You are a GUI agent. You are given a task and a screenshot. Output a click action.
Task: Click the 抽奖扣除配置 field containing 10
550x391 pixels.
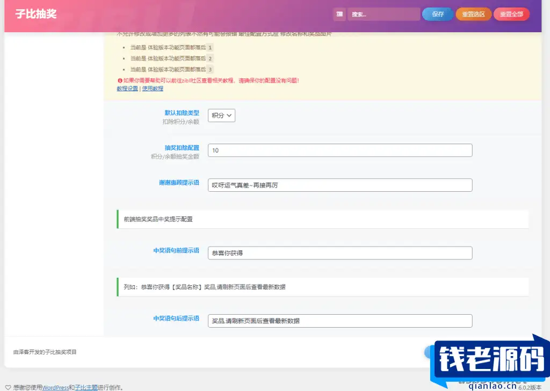pyautogui.click(x=340, y=150)
